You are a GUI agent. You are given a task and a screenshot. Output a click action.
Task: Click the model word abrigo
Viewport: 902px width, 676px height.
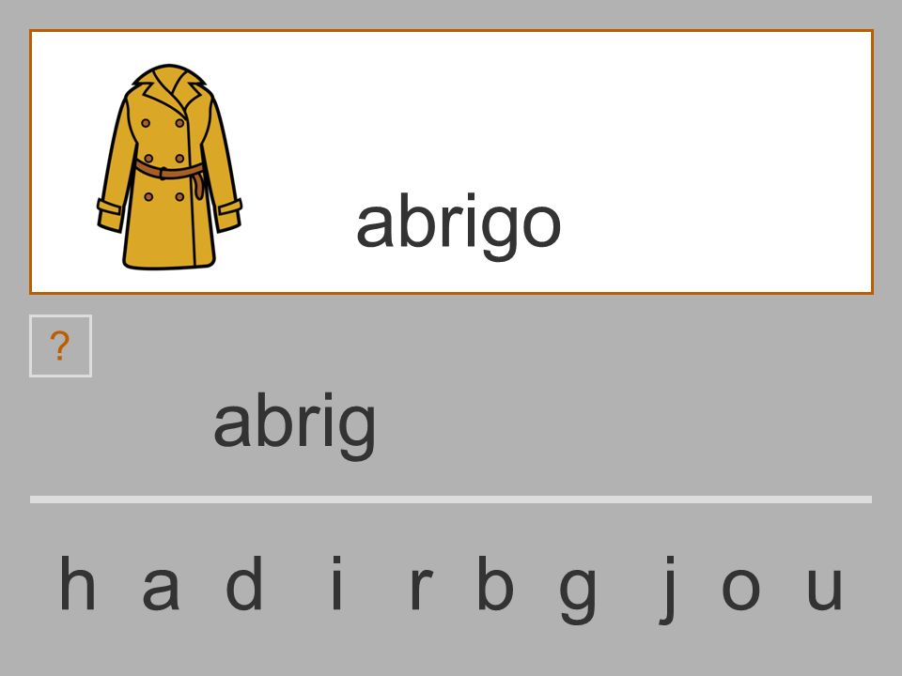click(459, 226)
